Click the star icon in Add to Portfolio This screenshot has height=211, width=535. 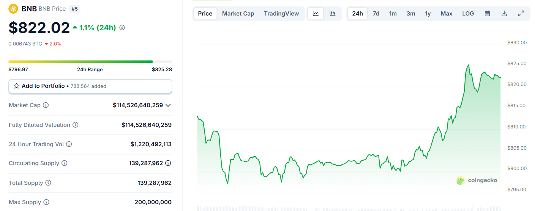click(16, 86)
